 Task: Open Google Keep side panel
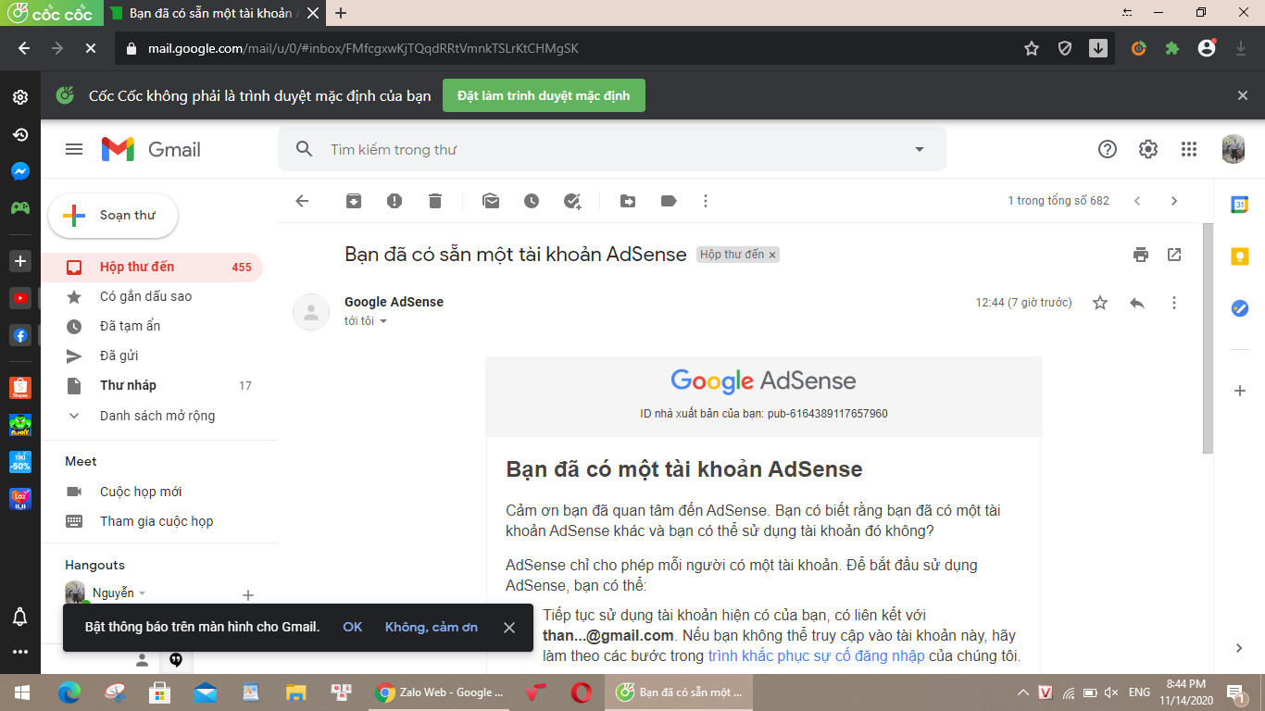point(1240,256)
